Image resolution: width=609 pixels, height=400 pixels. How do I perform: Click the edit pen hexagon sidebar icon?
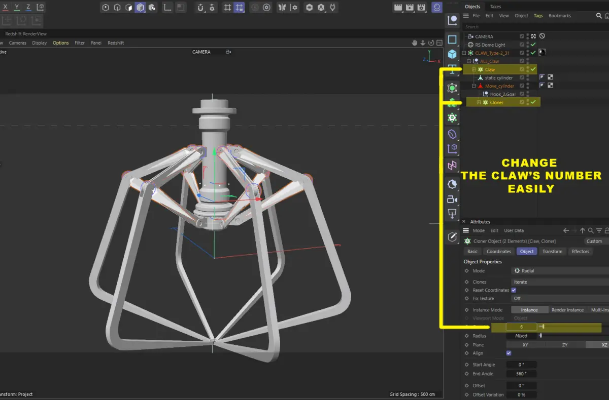452,236
